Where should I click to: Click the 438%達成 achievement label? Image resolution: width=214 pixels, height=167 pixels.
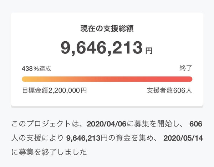click(x=36, y=69)
